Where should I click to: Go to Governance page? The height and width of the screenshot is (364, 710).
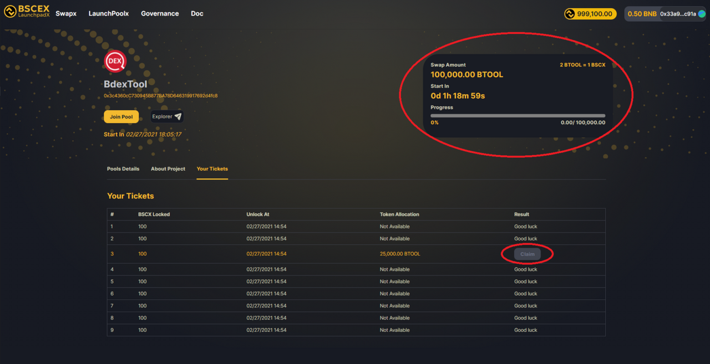click(x=160, y=13)
